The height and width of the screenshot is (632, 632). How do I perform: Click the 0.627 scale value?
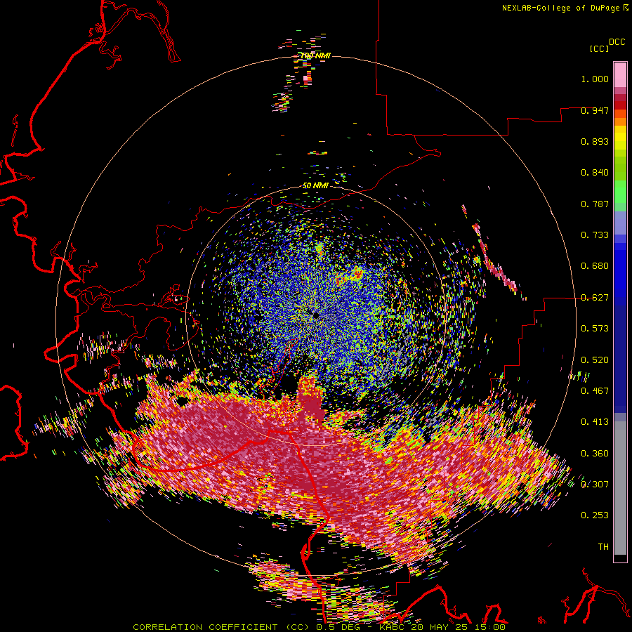point(595,298)
